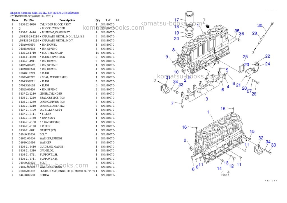Click callout number 20 in diagram
The width and height of the screenshot is (287, 203).
[176, 39]
